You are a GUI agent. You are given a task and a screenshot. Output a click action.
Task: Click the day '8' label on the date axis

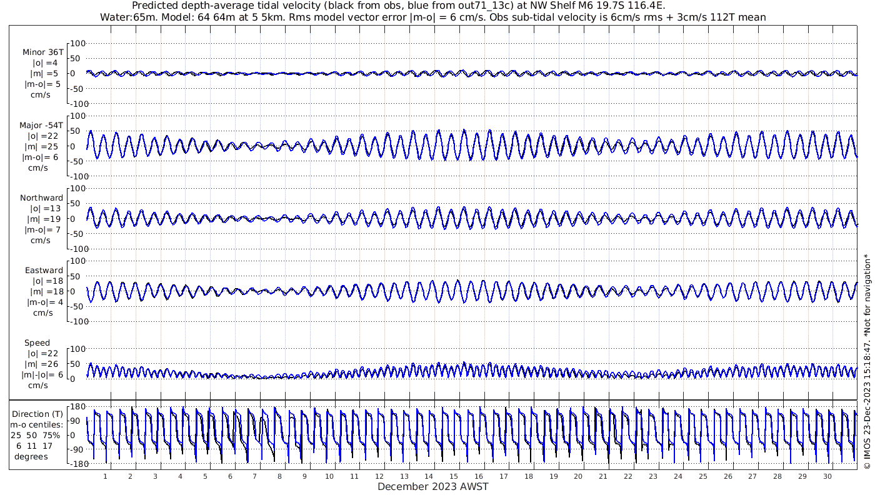280,477
